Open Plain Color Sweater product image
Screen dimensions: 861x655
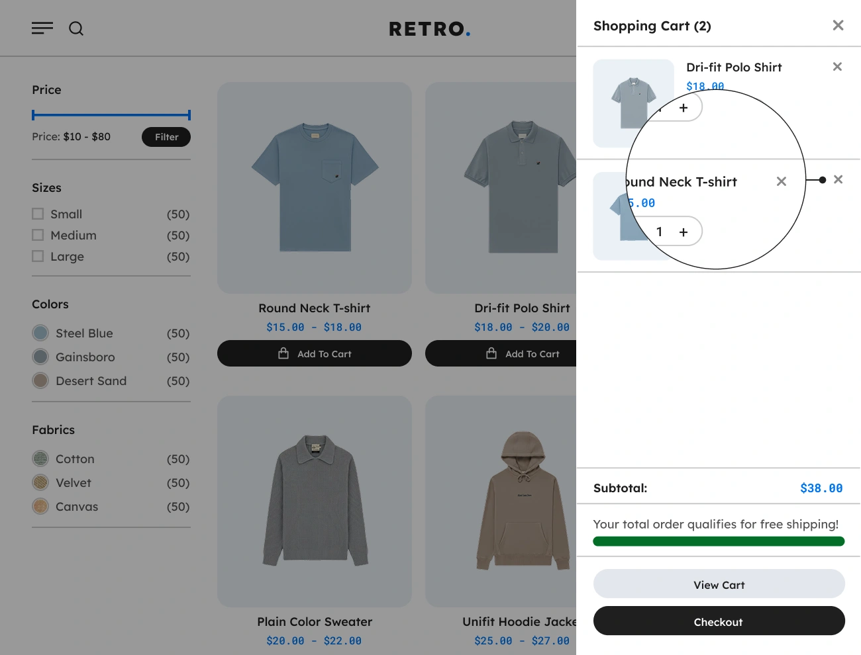pos(315,502)
